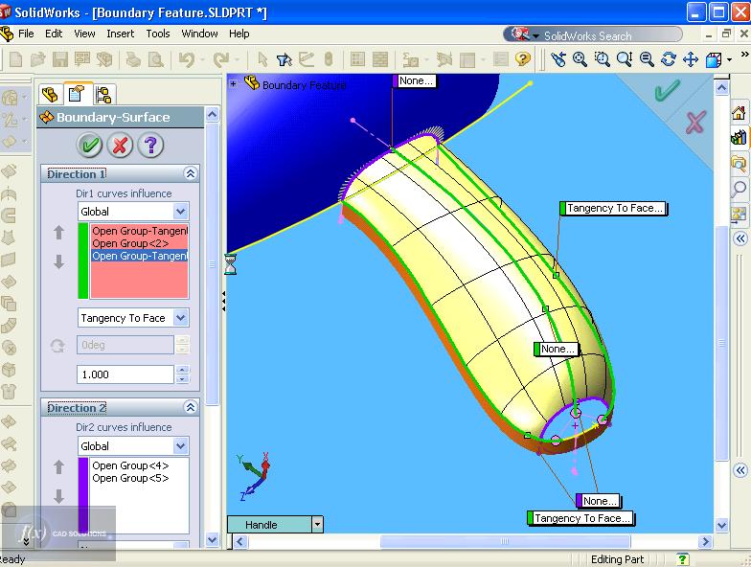Move Direction 1 curve down with arrow
This screenshot has width=751, height=567.
(x=59, y=261)
